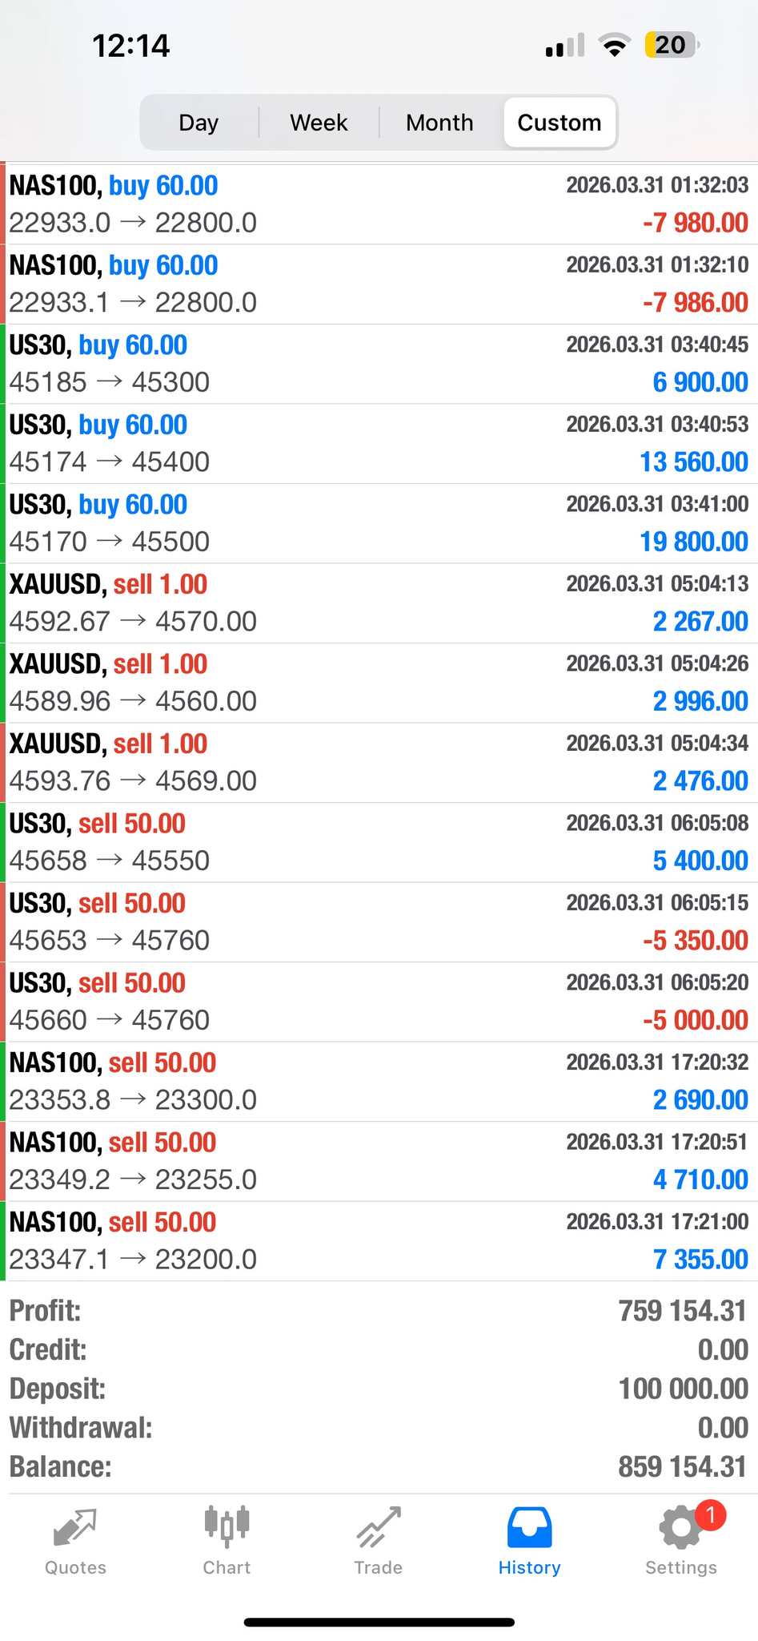Select XAUUSD sell trade with 2 996.00 profit

[x=379, y=683]
